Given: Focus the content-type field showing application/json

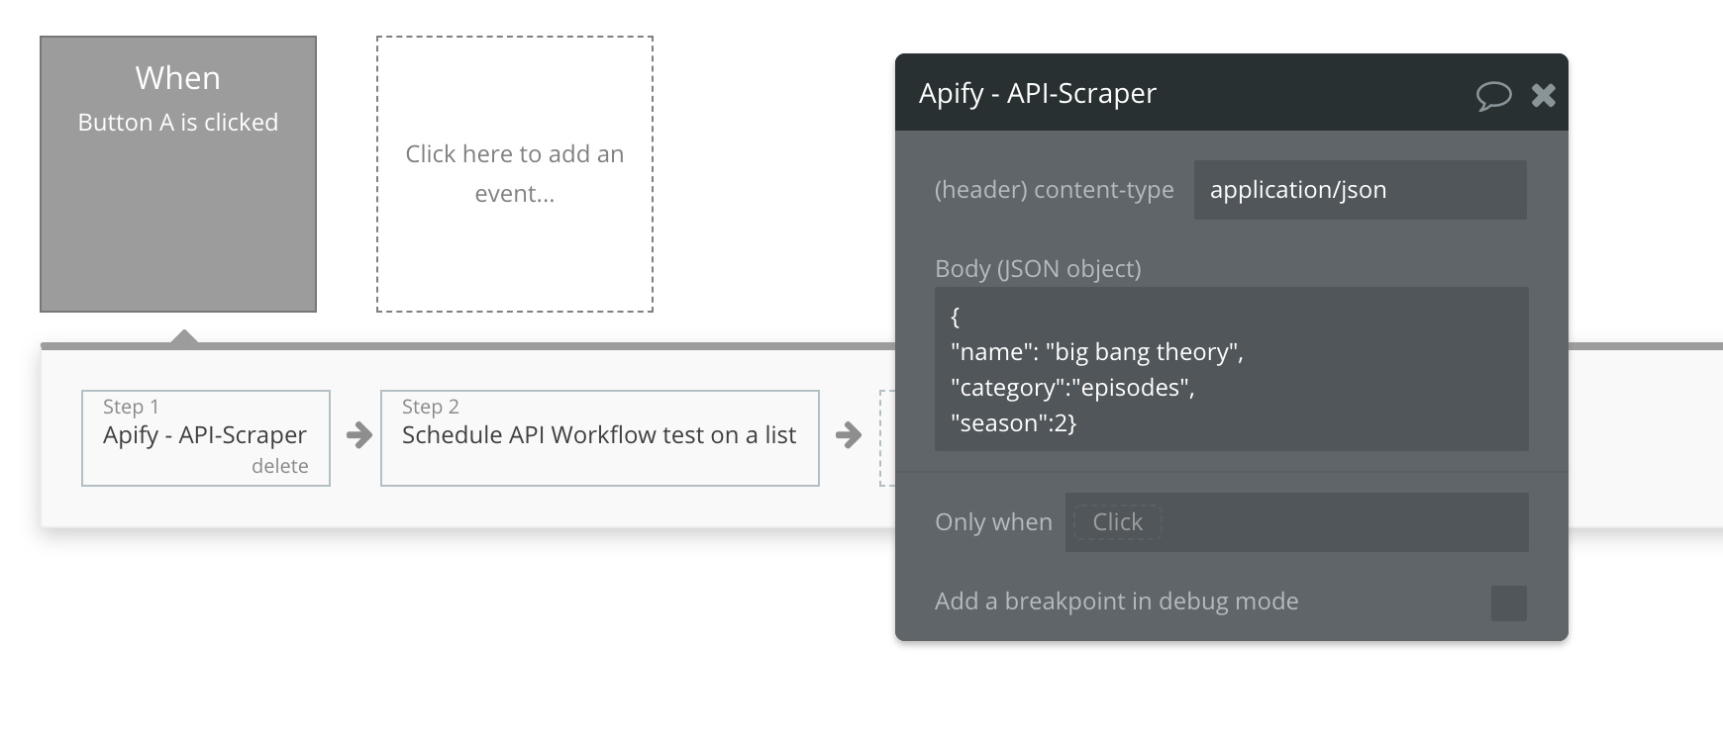Looking at the screenshot, I should 1360,190.
